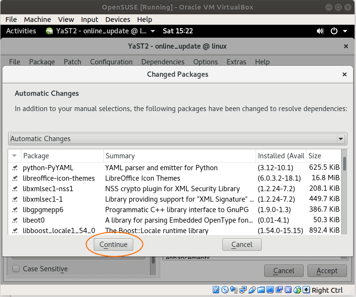Click the summary 'NSS crypto plugin for XML Security Library'

(173, 189)
